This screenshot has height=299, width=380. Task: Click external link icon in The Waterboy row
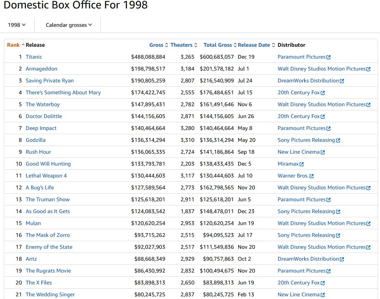click(368, 105)
